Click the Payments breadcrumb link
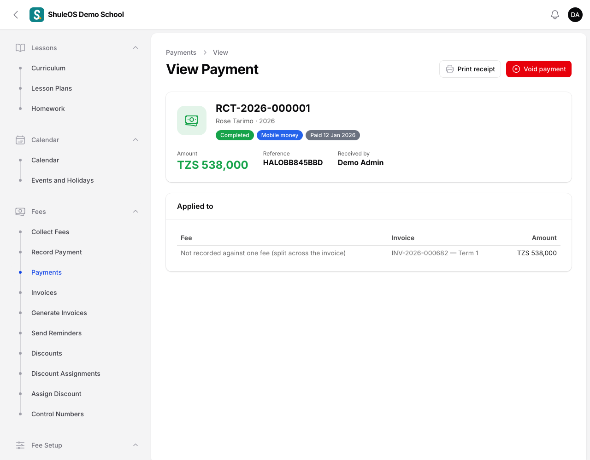Image resolution: width=590 pixels, height=460 pixels. coord(181,52)
